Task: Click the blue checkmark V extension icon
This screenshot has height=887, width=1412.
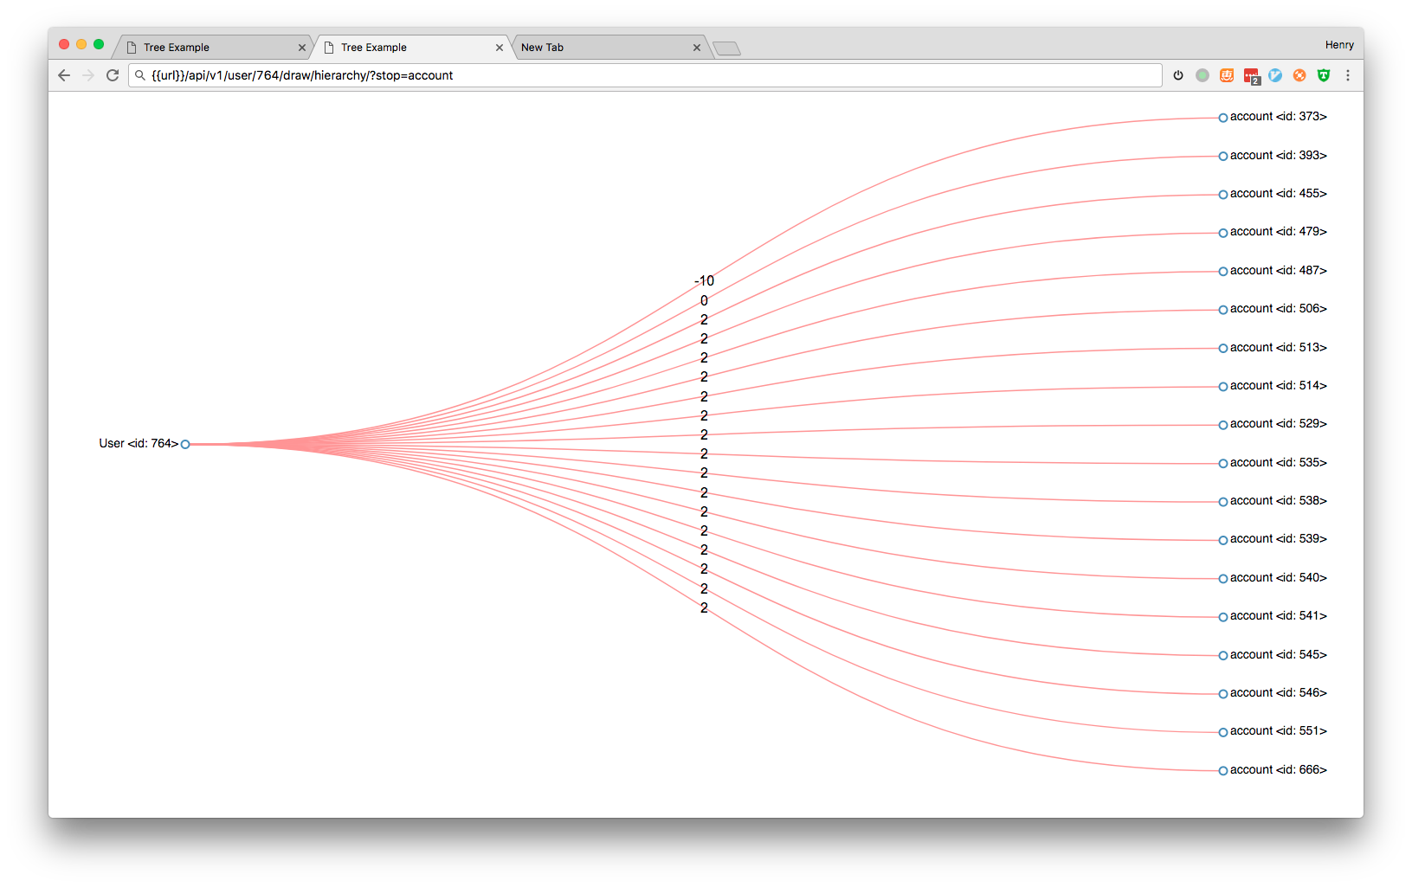Action: (1275, 75)
